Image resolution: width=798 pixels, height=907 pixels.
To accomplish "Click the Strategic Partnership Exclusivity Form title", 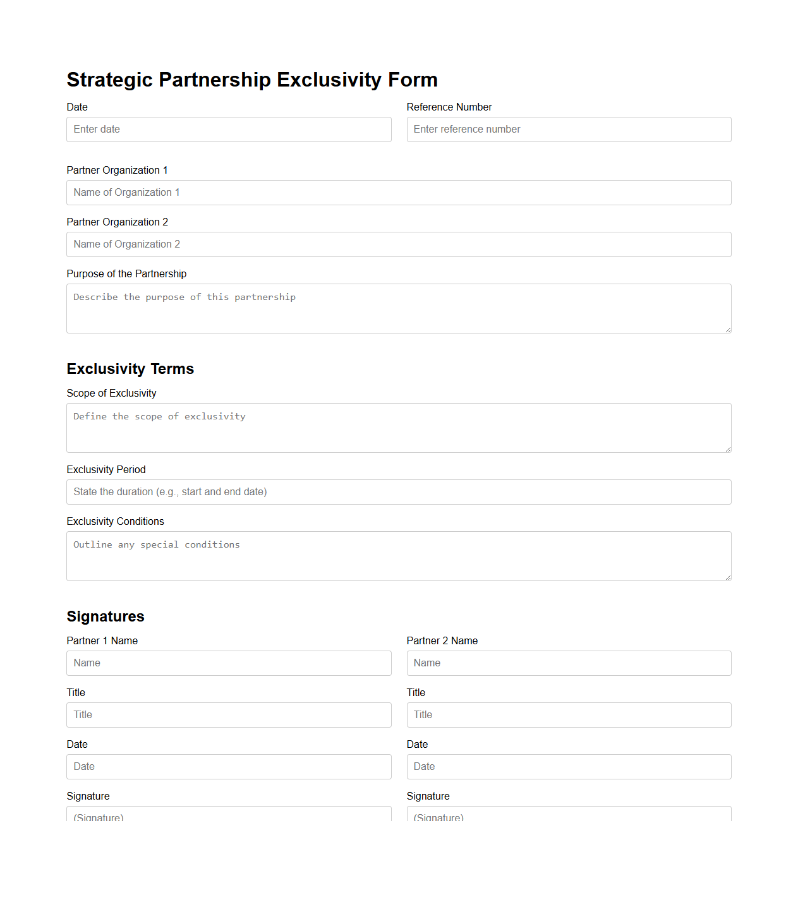I will 252,80.
